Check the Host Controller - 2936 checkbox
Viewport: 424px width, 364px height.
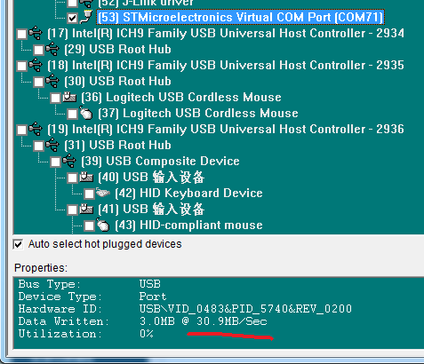coord(22,130)
